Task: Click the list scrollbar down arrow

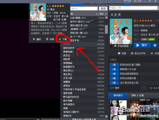Action: (x=107, y=117)
